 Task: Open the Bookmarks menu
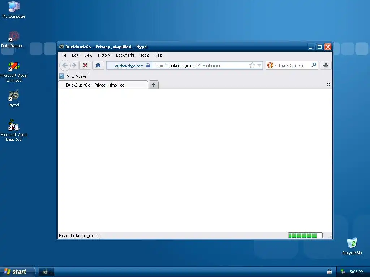tap(125, 55)
